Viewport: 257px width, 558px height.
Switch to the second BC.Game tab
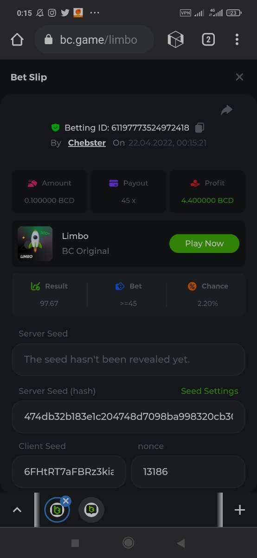tap(91, 510)
